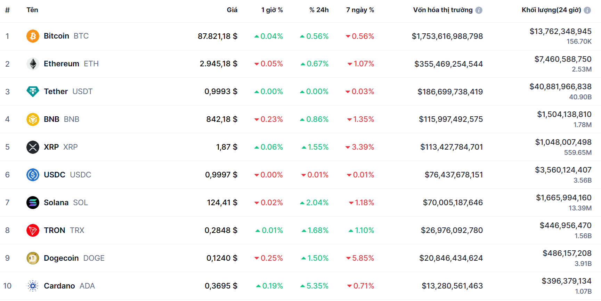Screen dimensions: 601x301
Task: Click the Cardano logo icon
Action: click(33, 286)
